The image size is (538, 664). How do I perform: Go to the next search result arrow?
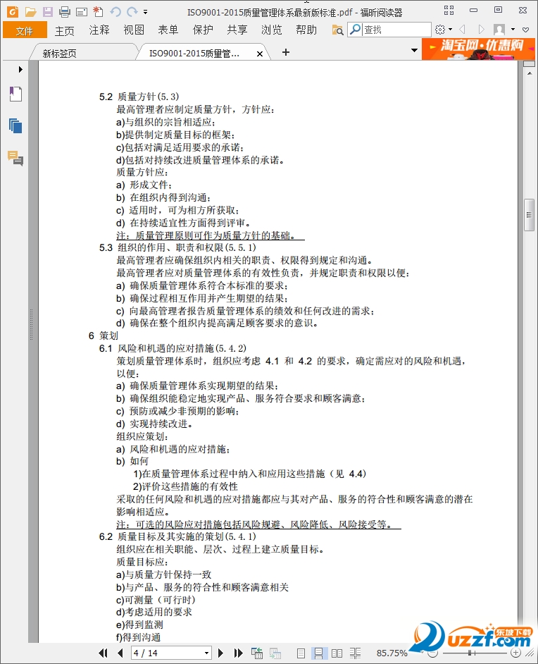[x=481, y=29]
